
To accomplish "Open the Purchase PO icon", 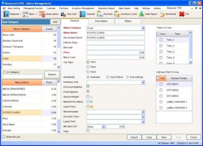I will pyautogui.click(x=100, y=14).
